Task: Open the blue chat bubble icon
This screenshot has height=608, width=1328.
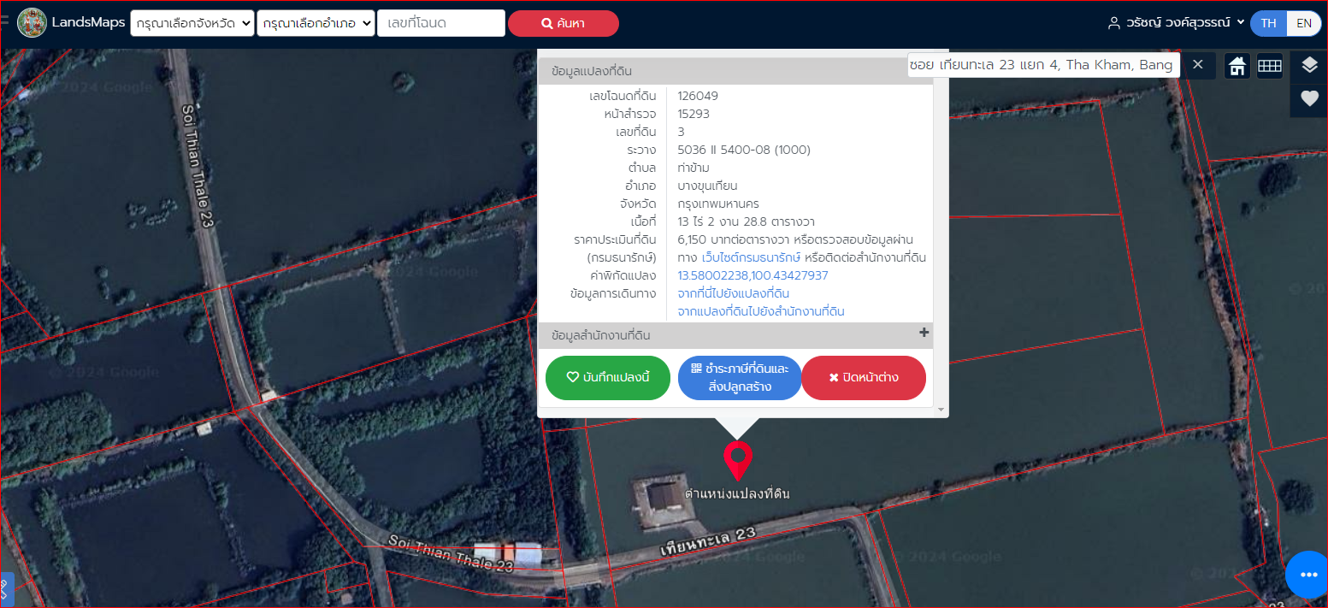Action: tap(1307, 575)
